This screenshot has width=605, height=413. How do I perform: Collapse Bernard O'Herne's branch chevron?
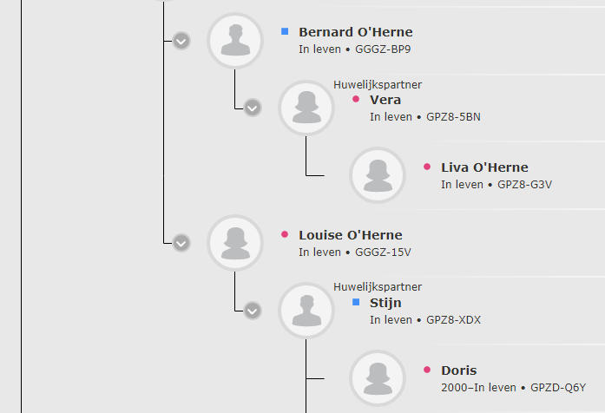pos(181,41)
